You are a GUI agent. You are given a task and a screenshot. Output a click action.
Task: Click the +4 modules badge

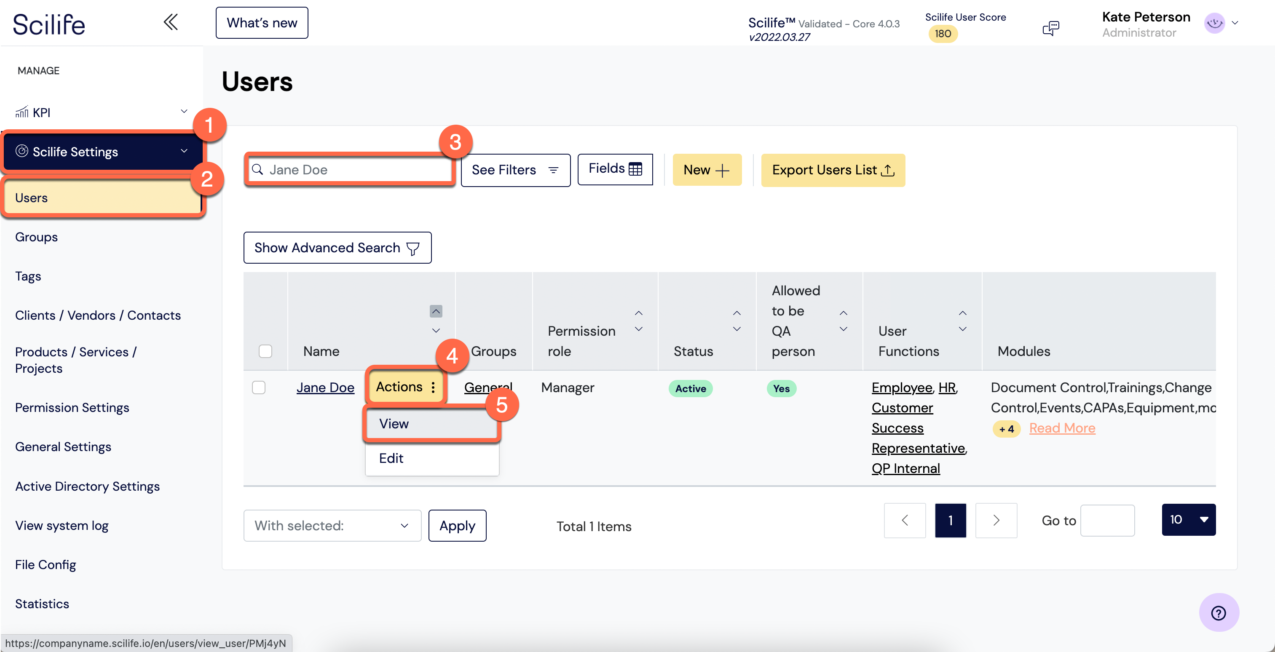tap(1006, 429)
